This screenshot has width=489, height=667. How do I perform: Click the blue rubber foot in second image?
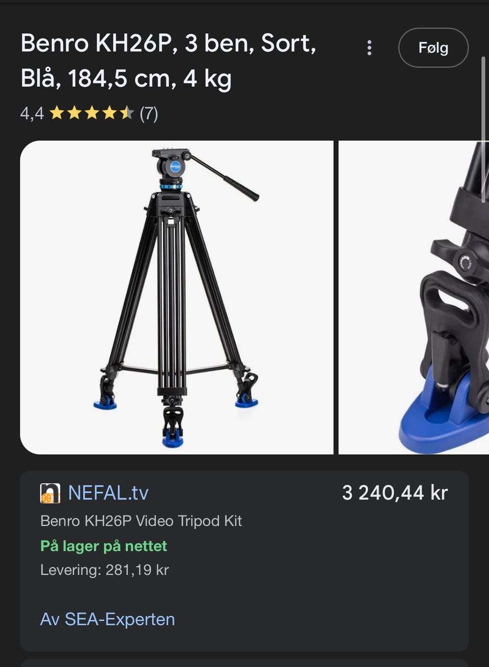click(x=443, y=423)
